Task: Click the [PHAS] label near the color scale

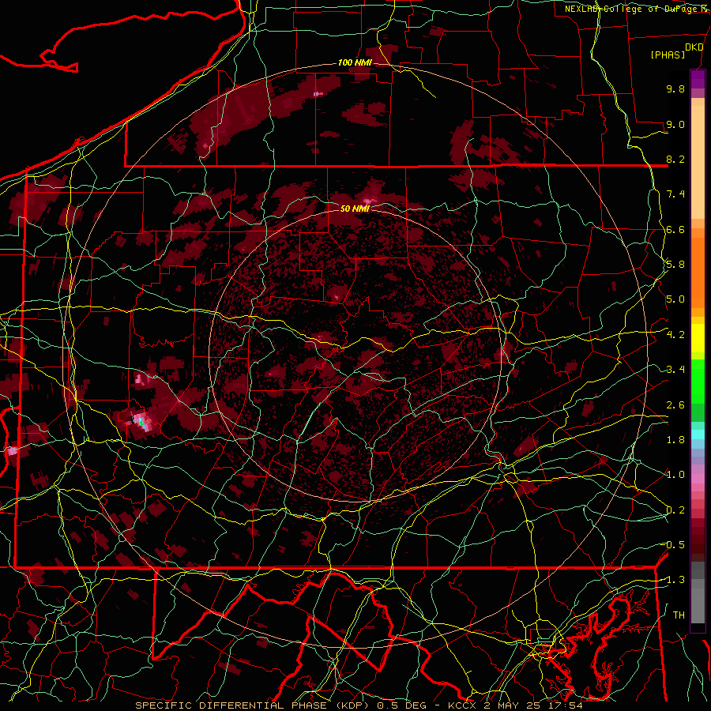Action: coord(668,55)
